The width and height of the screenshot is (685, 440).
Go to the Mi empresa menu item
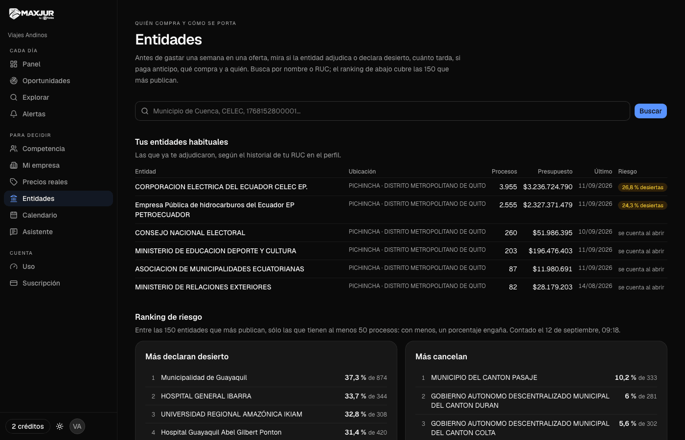[58, 165]
